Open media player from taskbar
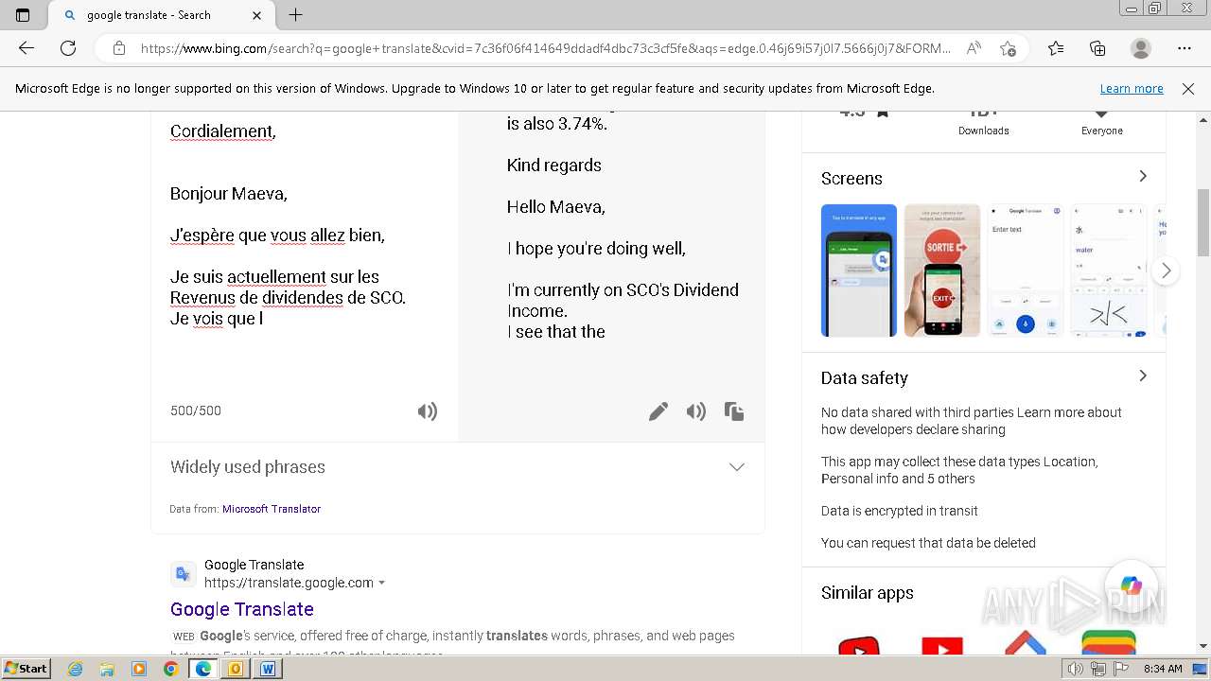Viewport: 1211px width, 681px height. click(139, 669)
